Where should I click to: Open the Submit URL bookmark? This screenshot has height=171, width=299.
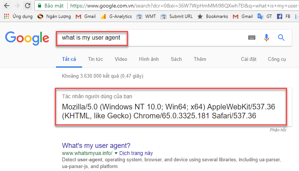point(177,16)
